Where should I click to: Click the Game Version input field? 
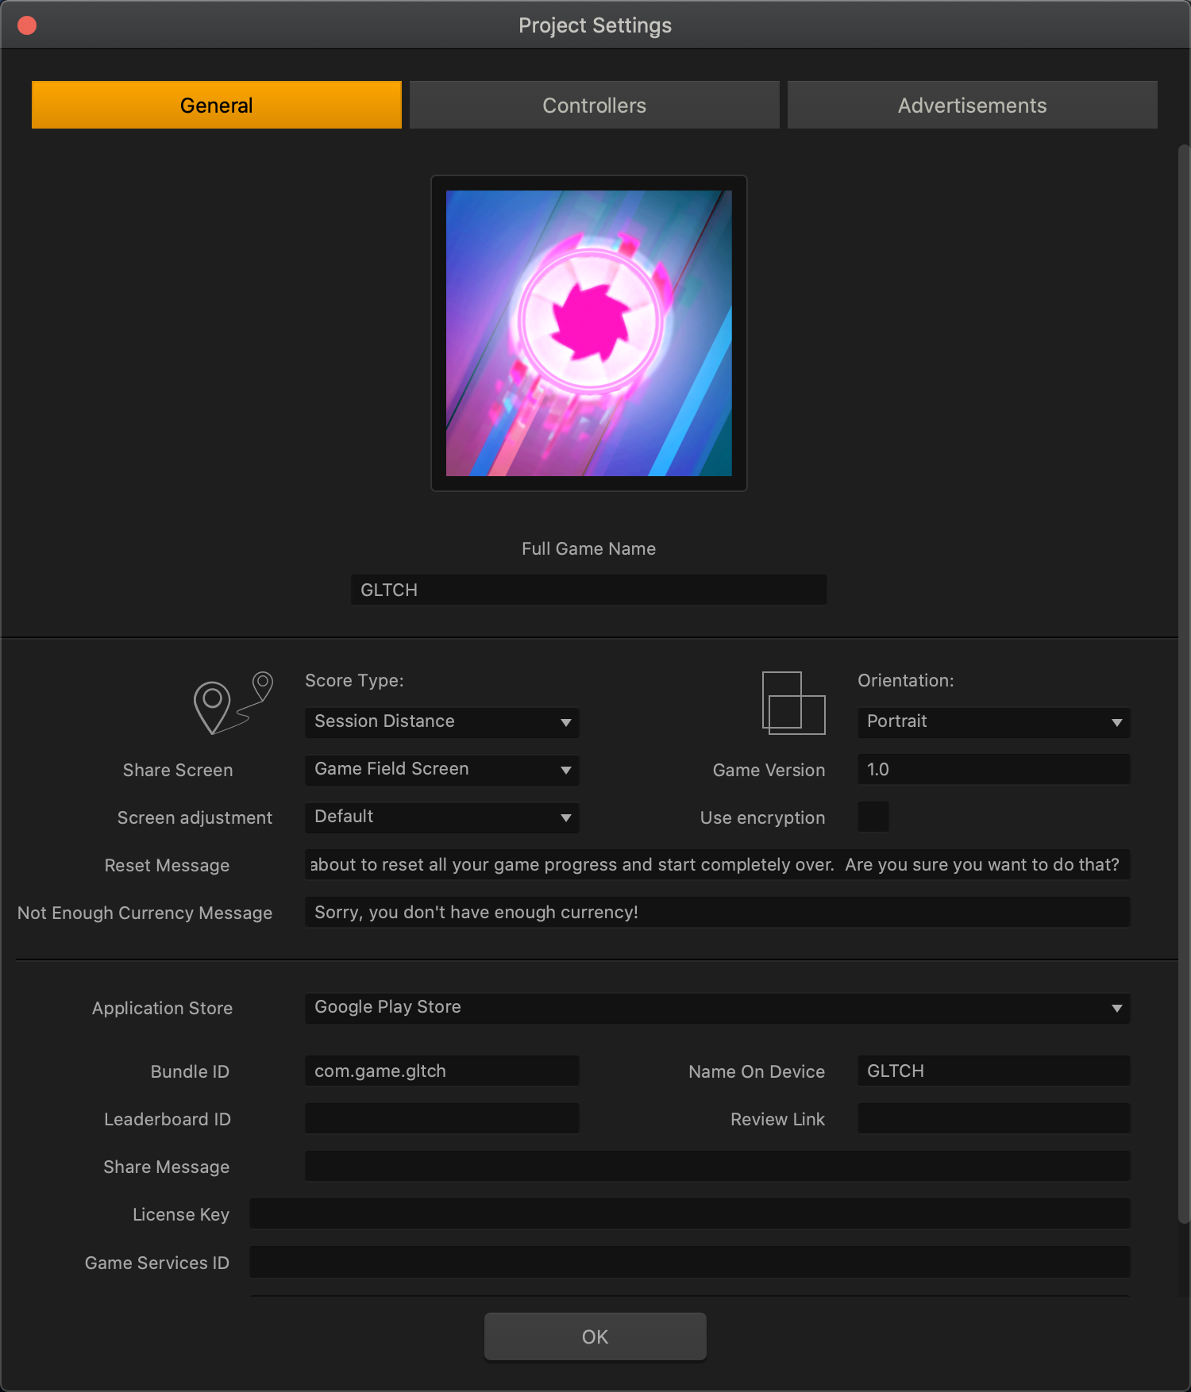(993, 769)
